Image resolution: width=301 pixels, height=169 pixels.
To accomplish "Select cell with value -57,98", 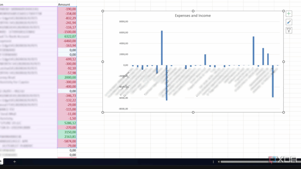I will [67, 73].
